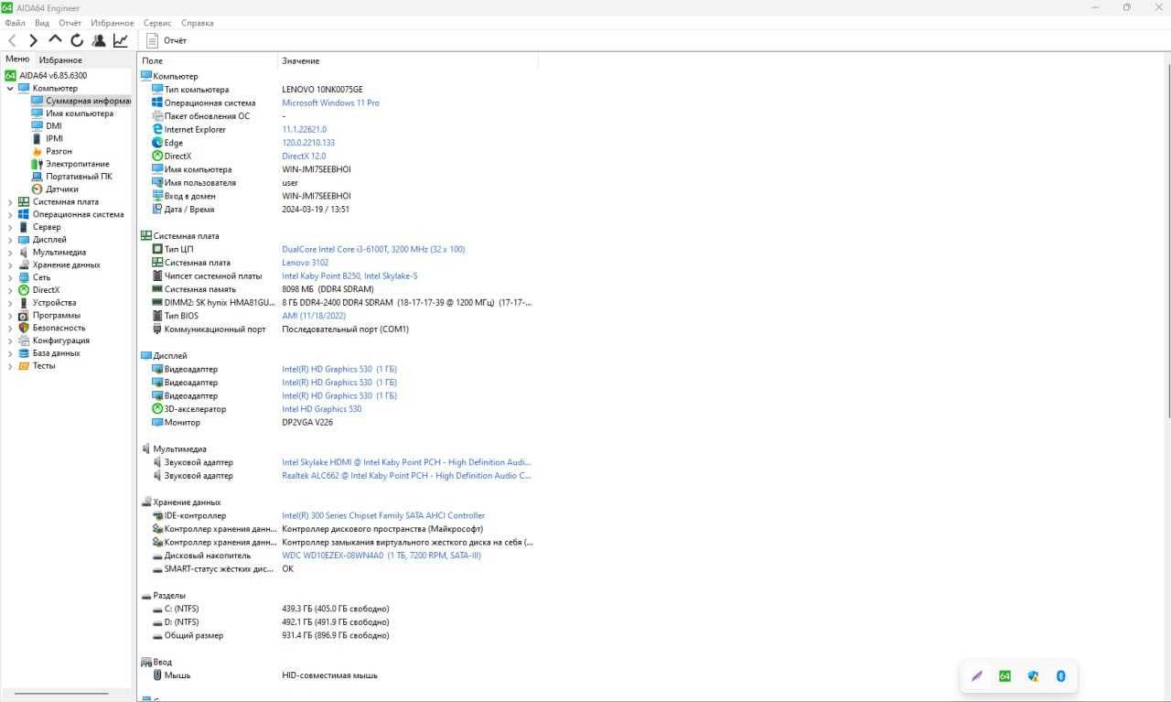Open the Справка menu

tap(198, 23)
